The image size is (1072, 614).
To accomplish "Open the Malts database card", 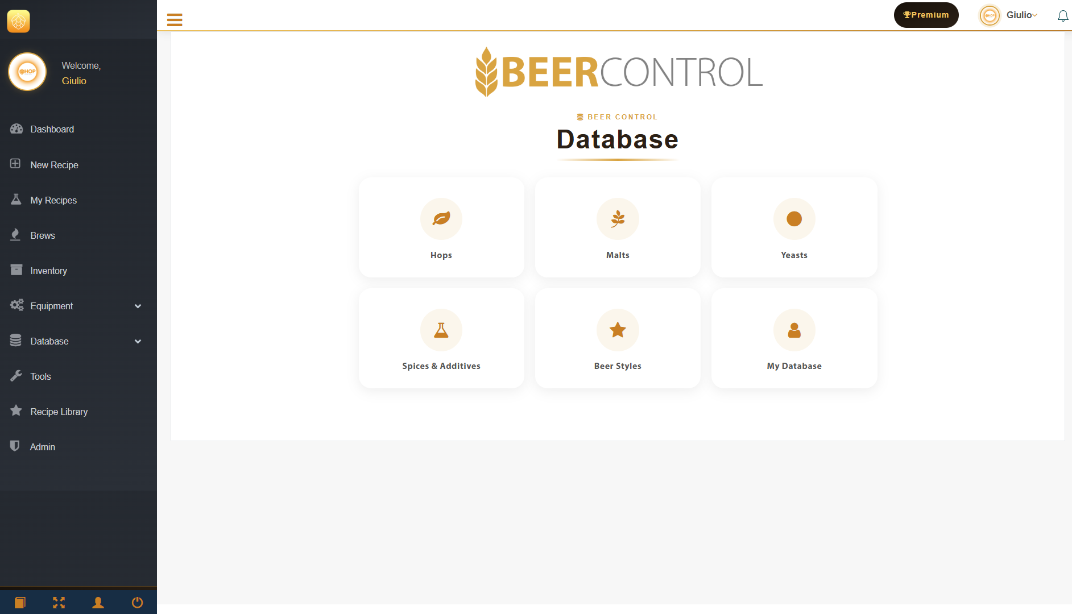I will [x=618, y=227].
